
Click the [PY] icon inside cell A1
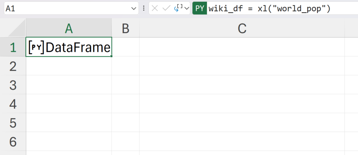pos(36,48)
